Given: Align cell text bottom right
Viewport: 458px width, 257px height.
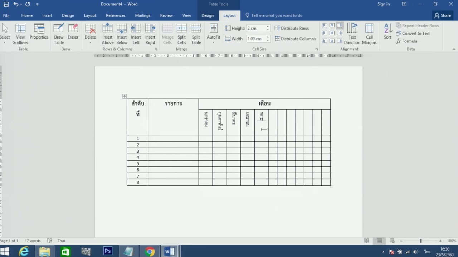Looking at the screenshot, I should 340,40.
